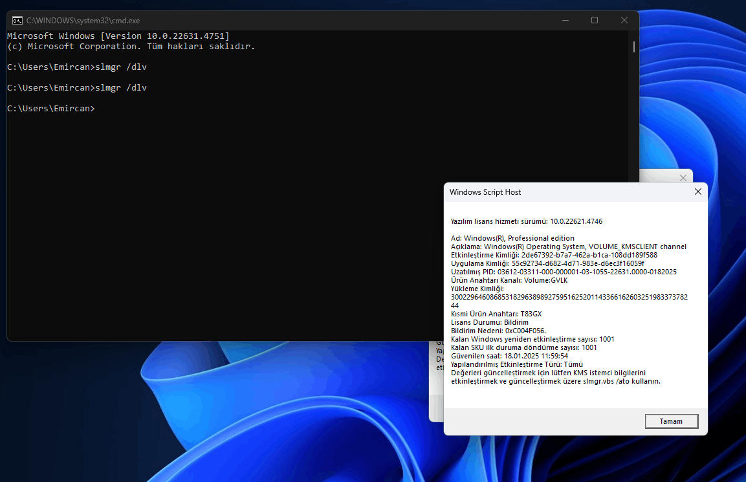Click the Yükleme Kimliği label
The image size is (746, 482).
[477, 289]
